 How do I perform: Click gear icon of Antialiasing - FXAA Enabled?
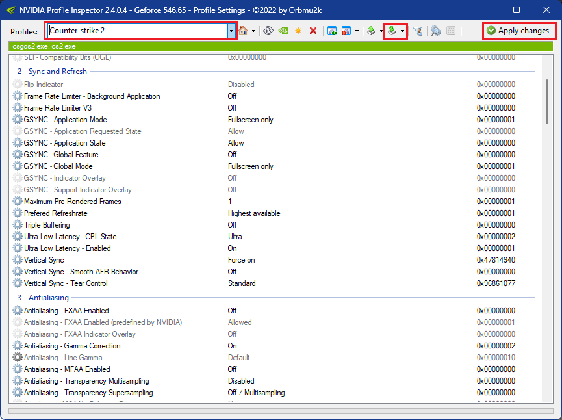[18, 311]
